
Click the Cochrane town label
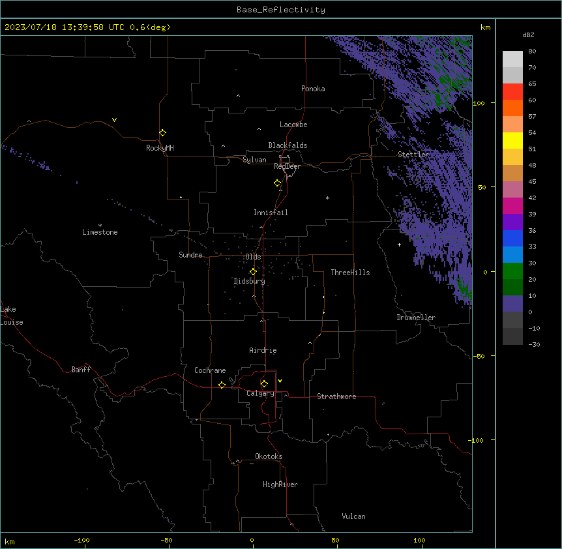[210, 370]
